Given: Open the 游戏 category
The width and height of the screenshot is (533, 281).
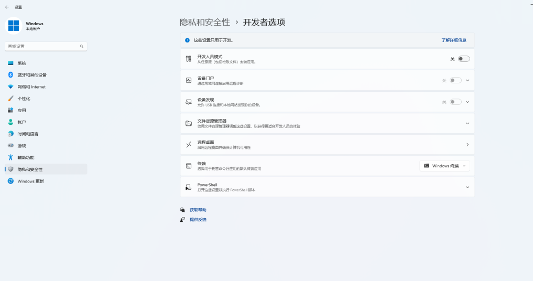Looking at the screenshot, I should (46, 146).
